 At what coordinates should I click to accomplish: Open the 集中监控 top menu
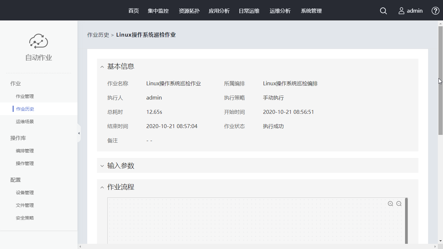[x=158, y=11]
